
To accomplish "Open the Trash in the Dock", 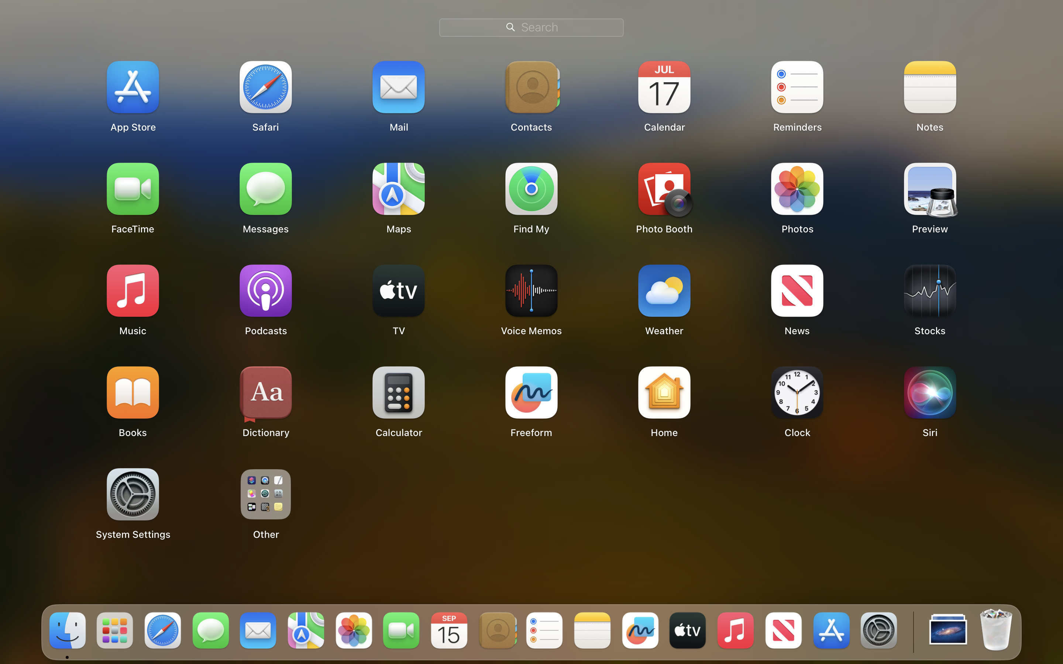I will coord(995,631).
